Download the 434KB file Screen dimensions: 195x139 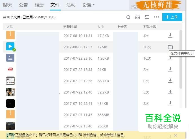(x=170, y=103)
